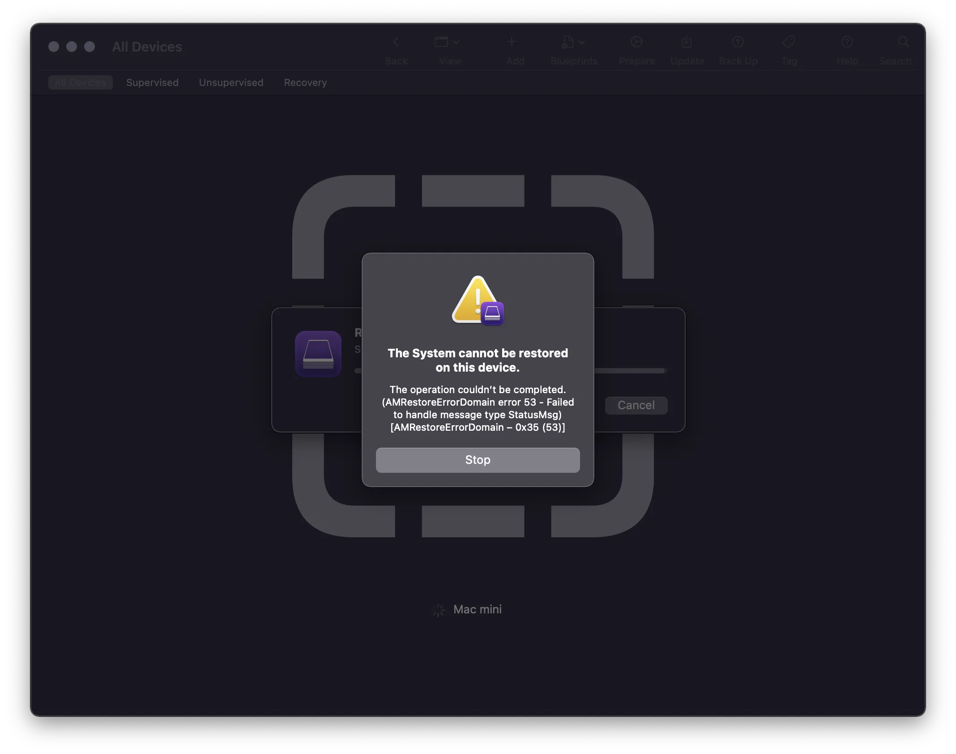Screen dimensions: 956x754
Task: Cancel the restore operation
Action: 636,405
